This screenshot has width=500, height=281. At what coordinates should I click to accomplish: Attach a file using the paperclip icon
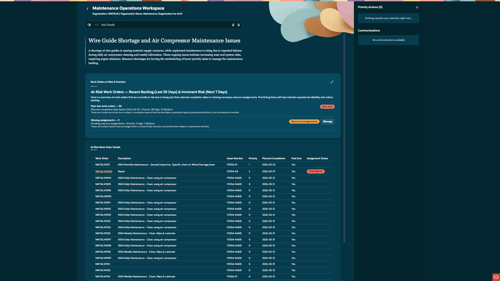[239, 25]
